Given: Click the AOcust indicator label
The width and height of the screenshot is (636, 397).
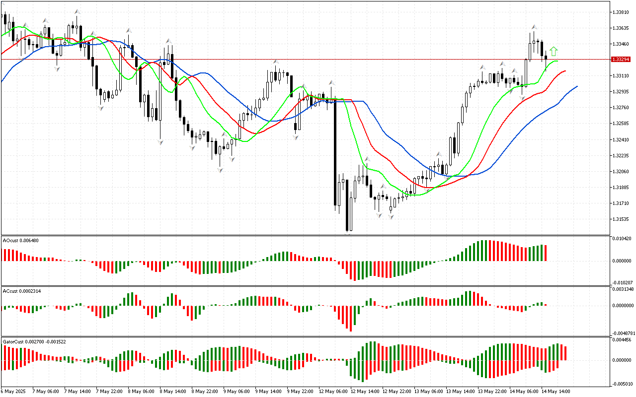Looking at the screenshot, I should click(21, 241).
